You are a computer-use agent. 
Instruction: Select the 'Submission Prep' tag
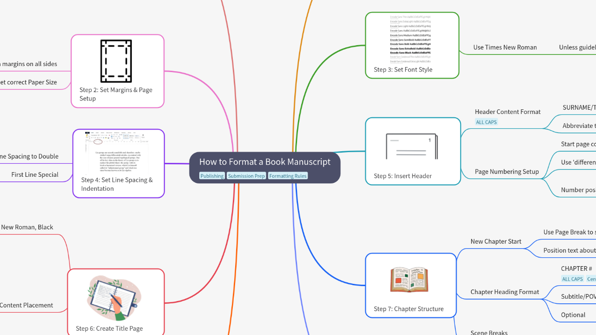click(246, 175)
